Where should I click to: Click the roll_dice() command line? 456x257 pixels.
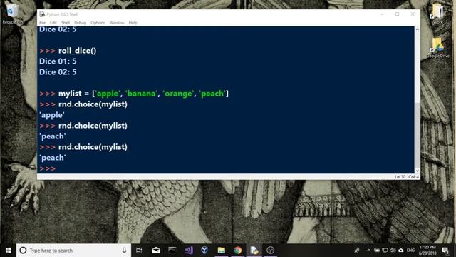click(68, 51)
